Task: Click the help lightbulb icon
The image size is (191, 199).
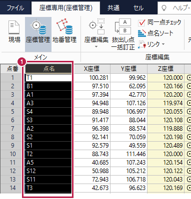Action: pyautogui.click(x=164, y=8)
